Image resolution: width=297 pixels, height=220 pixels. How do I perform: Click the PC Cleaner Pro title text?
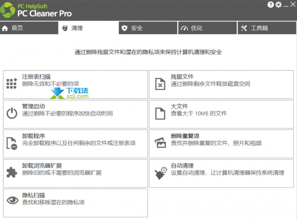[x=45, y=13]
